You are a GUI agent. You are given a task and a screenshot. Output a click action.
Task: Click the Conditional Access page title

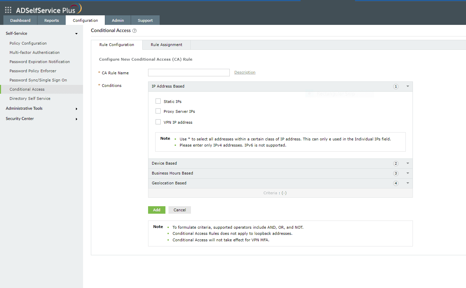[x=111, y=31]
